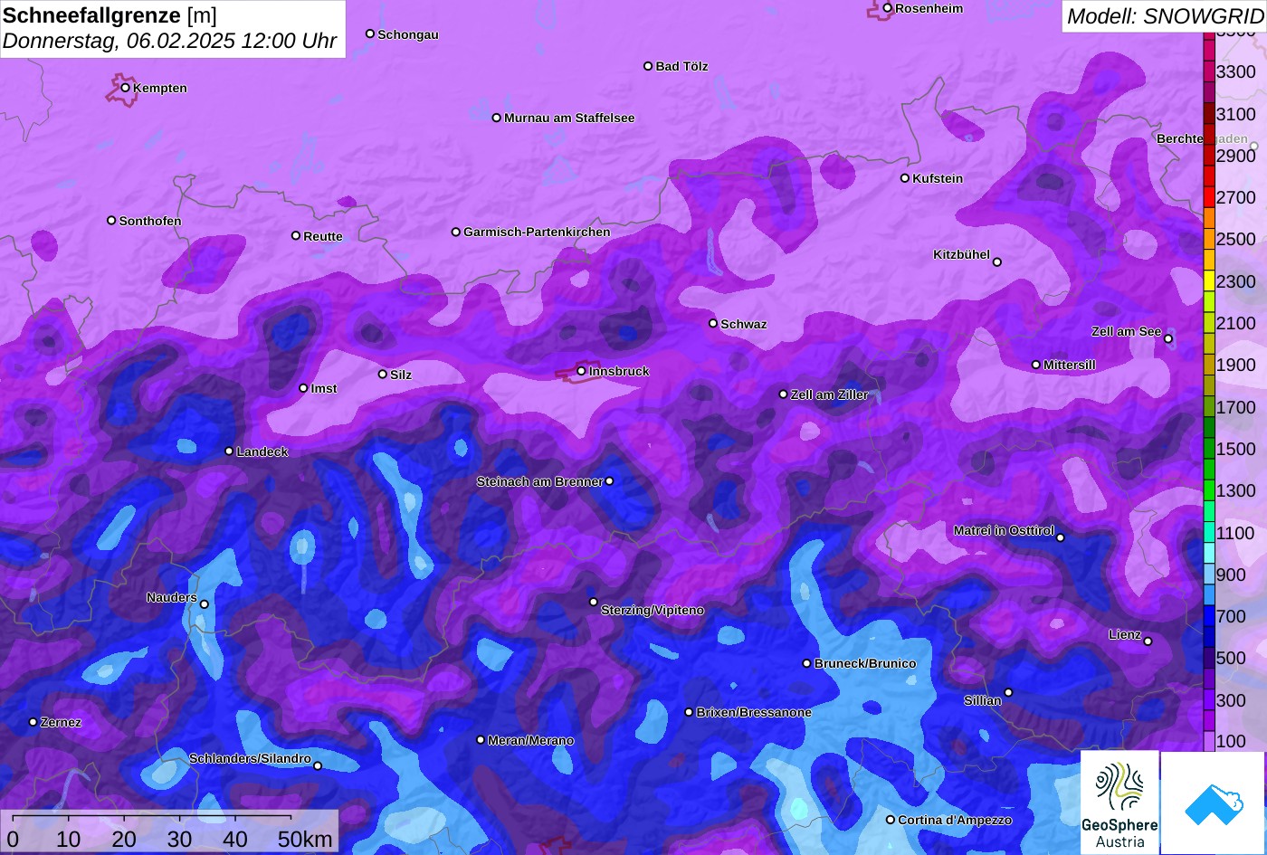Click the yellow 2300 legend color
Screen dimensions: 1267x855
[1209, 281]
